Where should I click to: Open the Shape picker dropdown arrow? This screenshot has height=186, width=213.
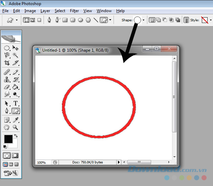click(144, 20)
